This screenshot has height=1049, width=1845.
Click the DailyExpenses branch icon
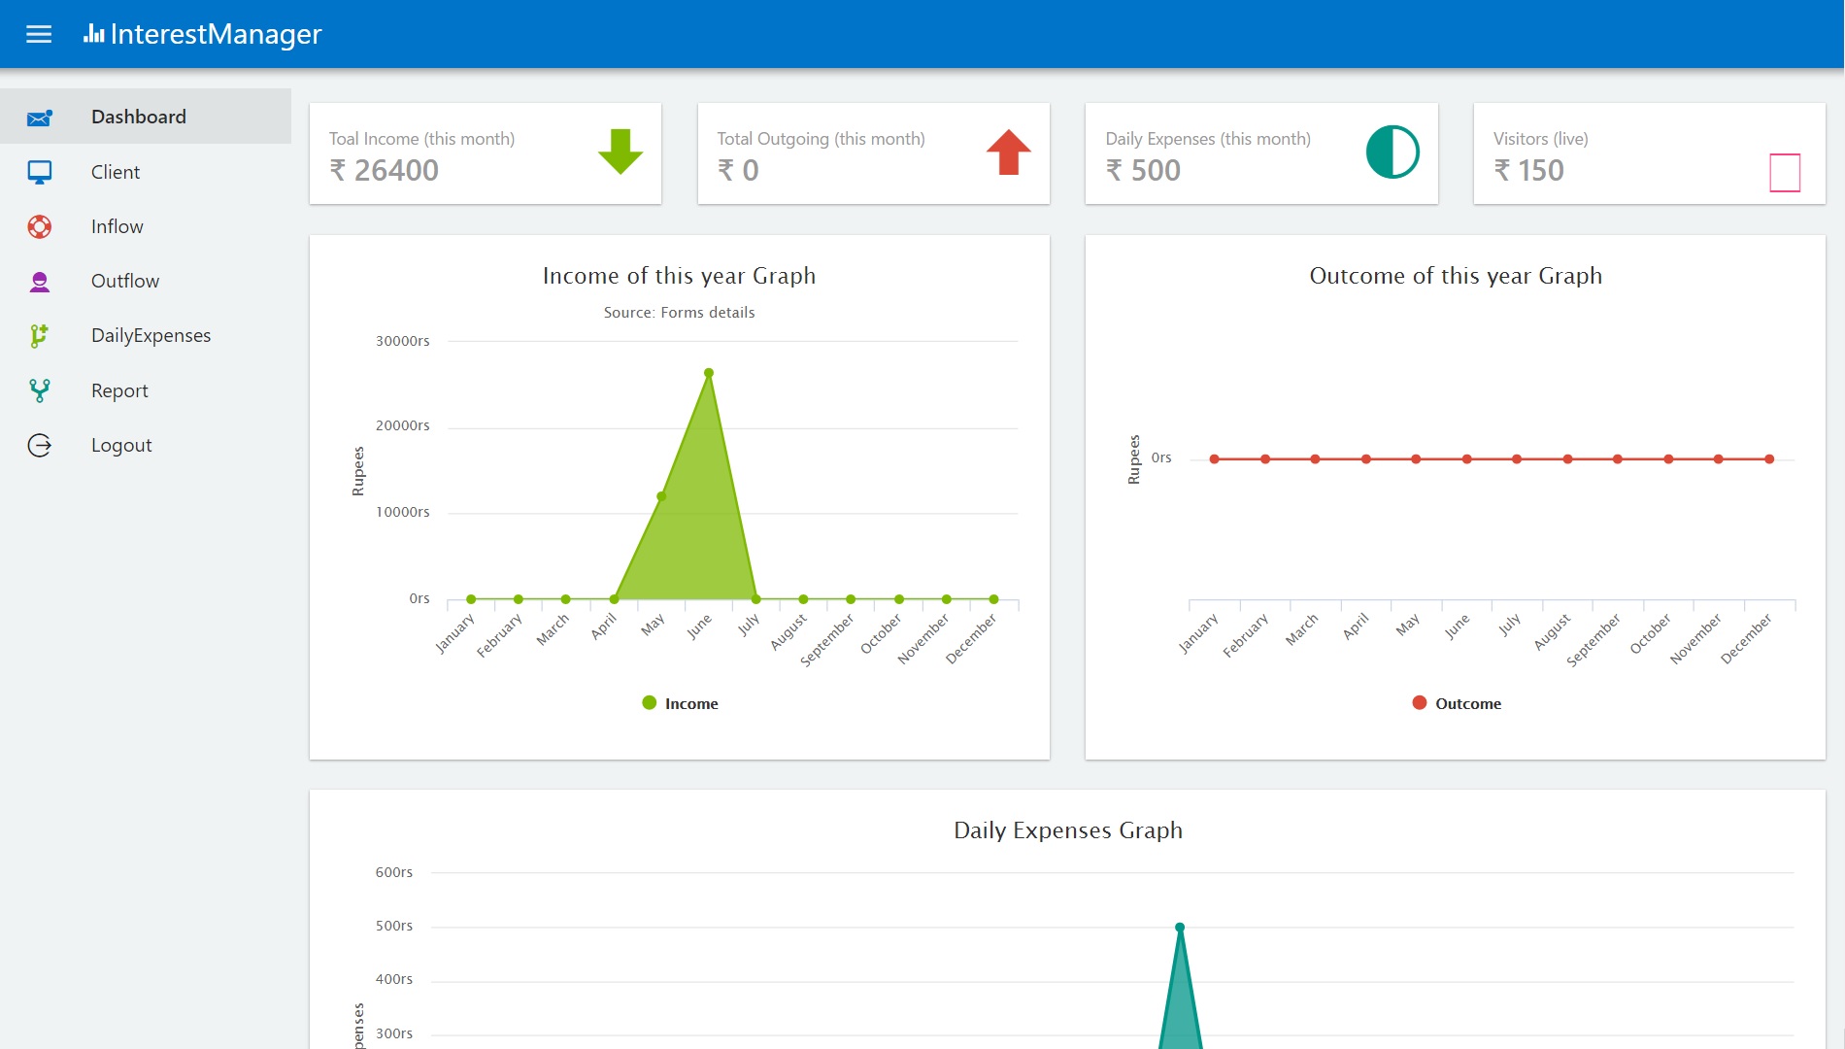pyautogui.click(x=40, y=336)
